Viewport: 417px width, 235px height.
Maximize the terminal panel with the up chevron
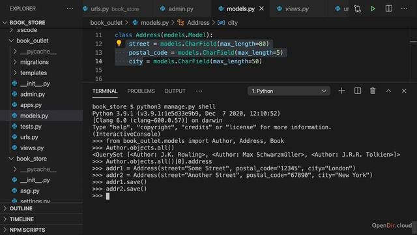(388, 91)
